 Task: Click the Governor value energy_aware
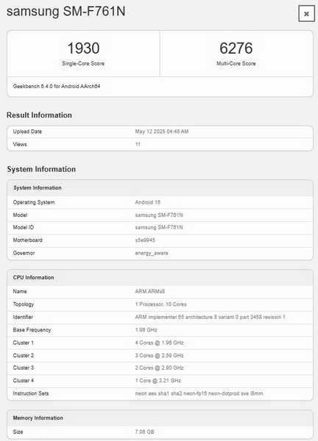click(152, 253)
